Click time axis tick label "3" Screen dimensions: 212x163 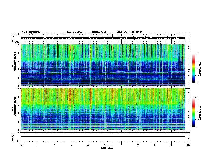(71, 145)
